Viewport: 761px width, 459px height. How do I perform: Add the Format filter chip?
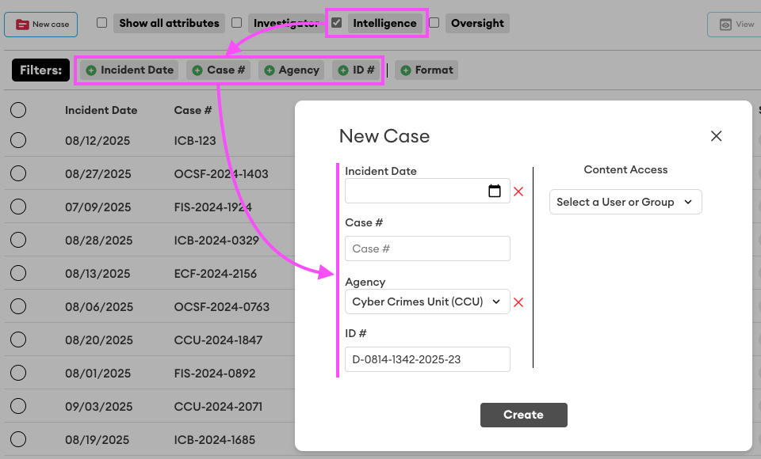coord(426,70)
